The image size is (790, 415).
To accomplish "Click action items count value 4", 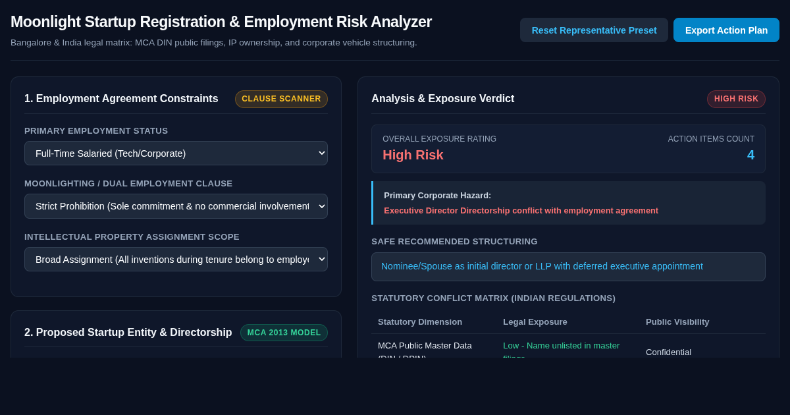I will pyautogui.click(x=750, y=155).
